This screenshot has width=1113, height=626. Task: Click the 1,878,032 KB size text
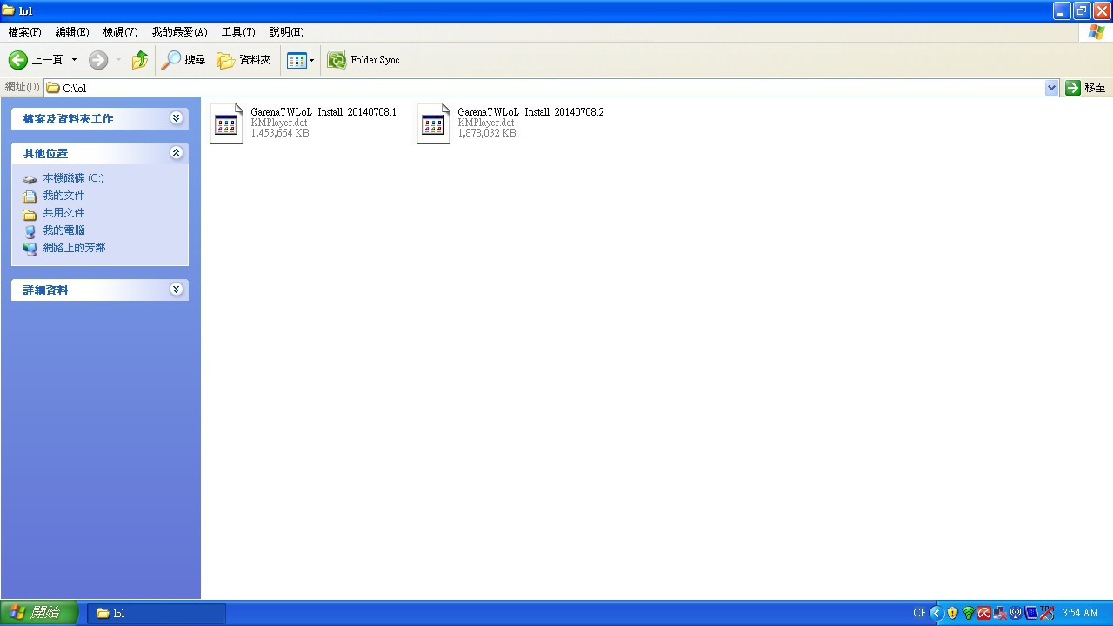coord(487,133)
